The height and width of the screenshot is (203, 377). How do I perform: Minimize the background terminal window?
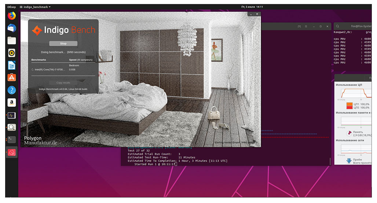(x=314, y=26)
